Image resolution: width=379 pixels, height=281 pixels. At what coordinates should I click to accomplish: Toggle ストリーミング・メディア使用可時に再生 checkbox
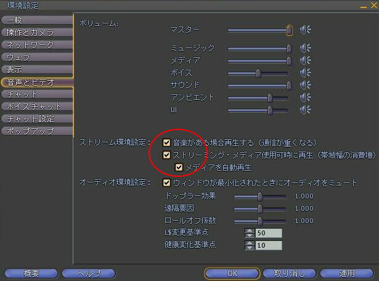166,155
